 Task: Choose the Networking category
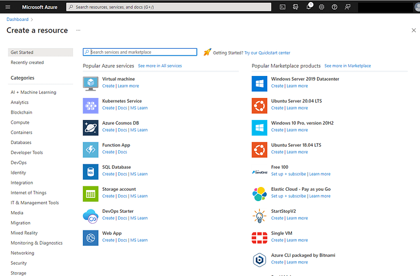click(22, 253)
